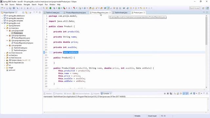Click the Open Type toolbar icon
Screen dimensions: 210x118
pyautogui.click(x=90, y=8)
